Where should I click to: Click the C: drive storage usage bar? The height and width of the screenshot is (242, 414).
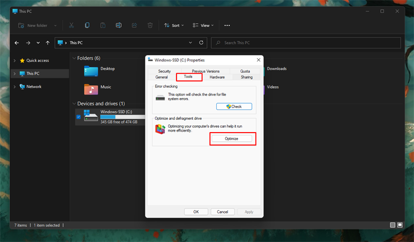[x=123, y=117]
